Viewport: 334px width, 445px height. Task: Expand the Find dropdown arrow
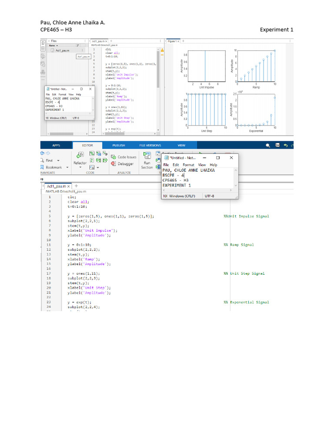point(62,160)
